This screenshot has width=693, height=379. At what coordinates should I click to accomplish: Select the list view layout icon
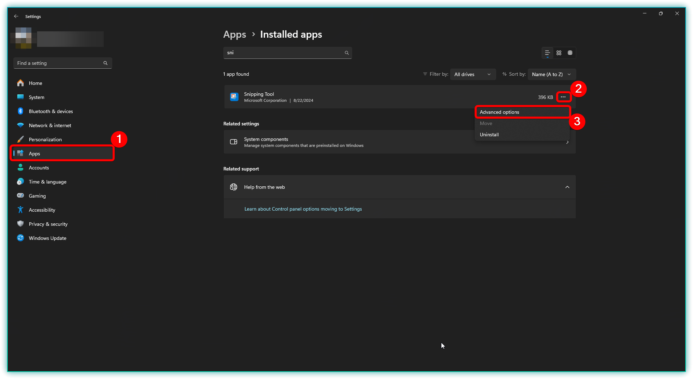547,53
